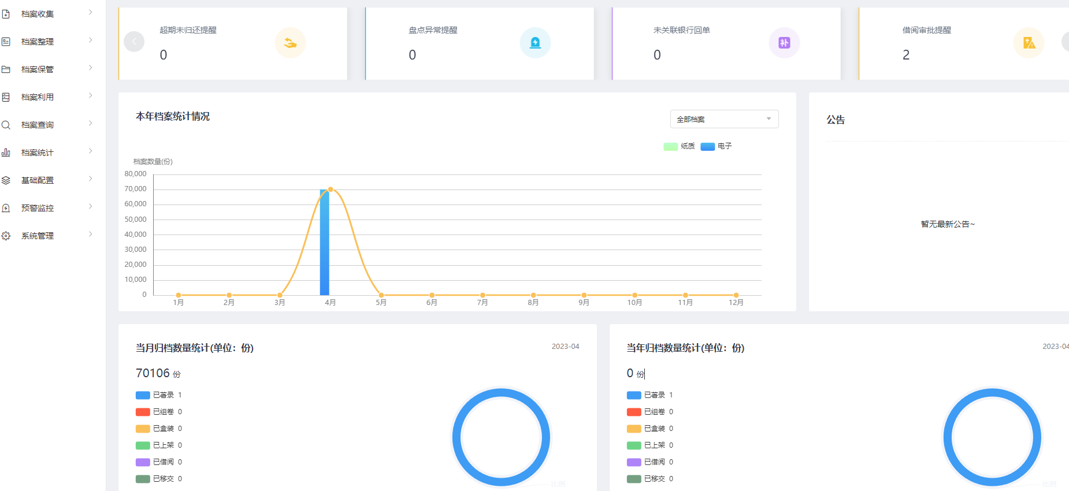Expand 档案查询 with its chevron
The image size is (1069, 491).
click(91, 123)
